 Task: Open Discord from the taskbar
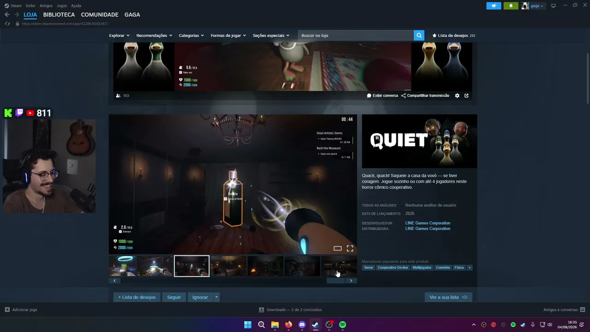302,325
